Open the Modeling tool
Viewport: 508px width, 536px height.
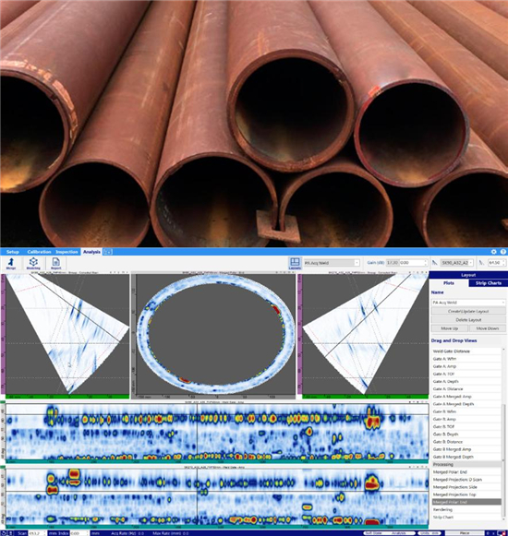pyautogui.click(x=33, y=263)
